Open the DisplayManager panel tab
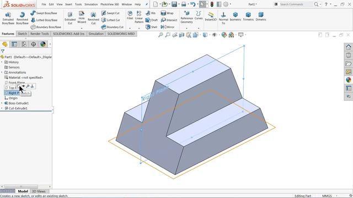This screenshot has height=198, width=353. (x=43, y=44)
